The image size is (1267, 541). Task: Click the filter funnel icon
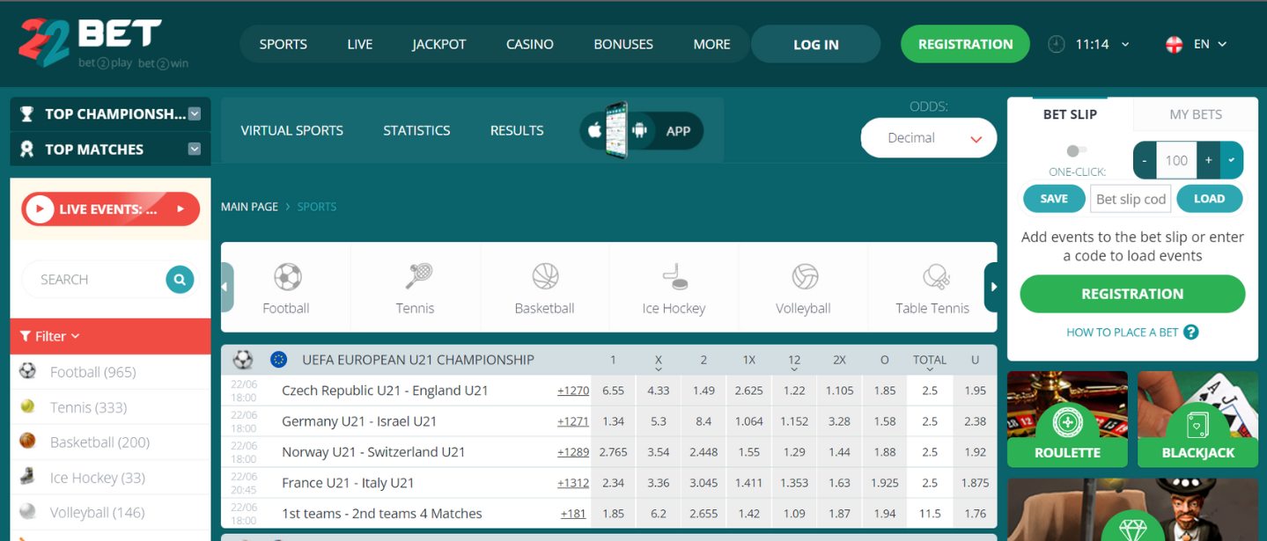coord(26,336)
